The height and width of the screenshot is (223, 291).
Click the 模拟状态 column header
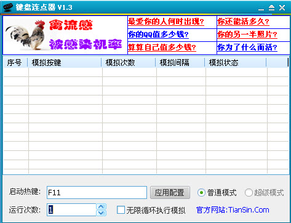tap(236, 62)
